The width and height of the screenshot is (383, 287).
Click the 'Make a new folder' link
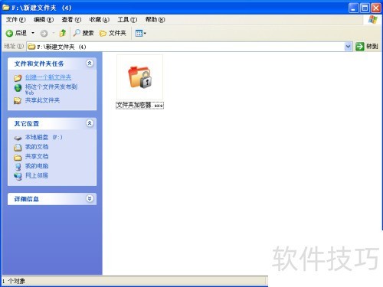48,77
